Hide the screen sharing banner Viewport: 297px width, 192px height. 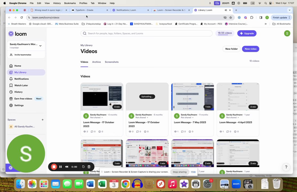click(193, 172)
